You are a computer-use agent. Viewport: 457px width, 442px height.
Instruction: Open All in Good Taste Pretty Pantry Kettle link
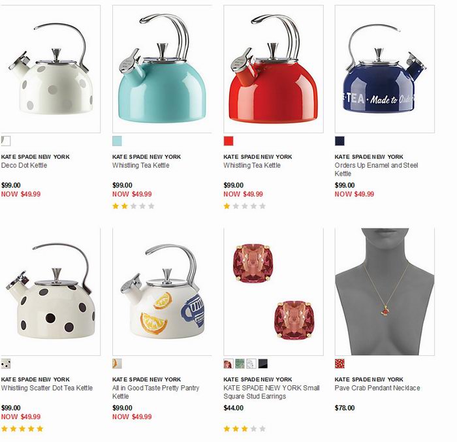pos(155,392)
